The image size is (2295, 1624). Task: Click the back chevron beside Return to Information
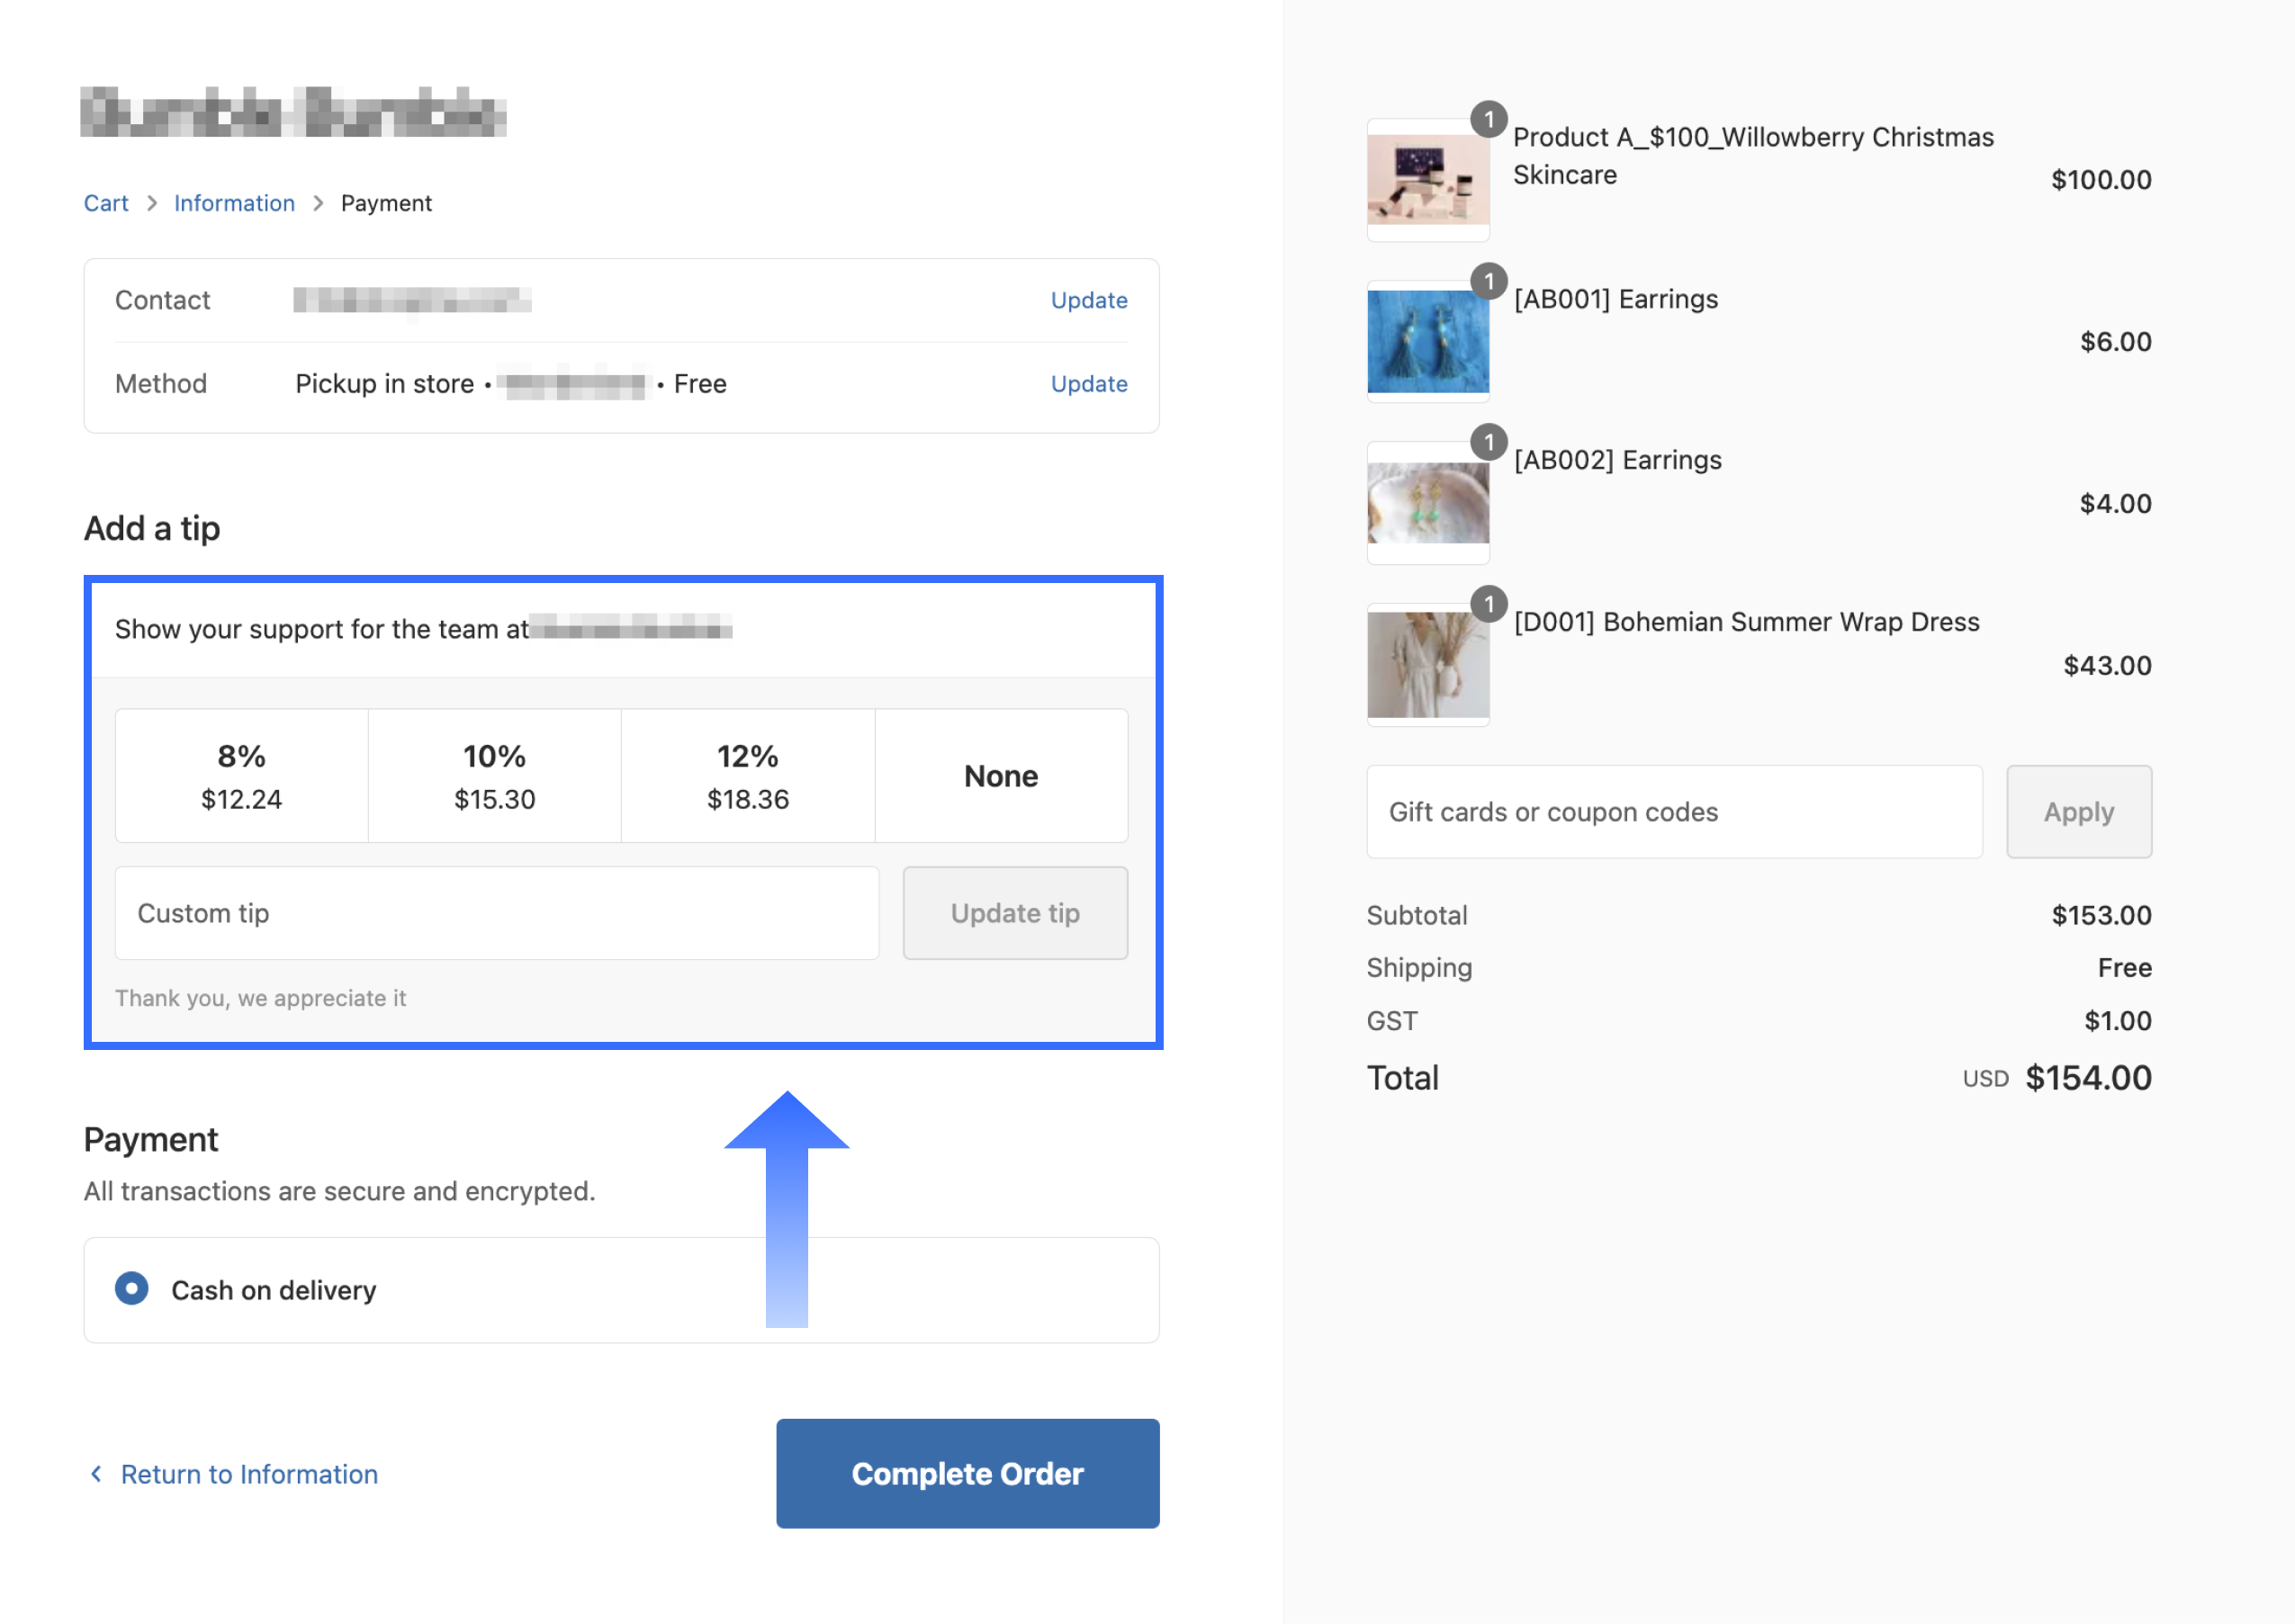click(x=96, y=1473)
